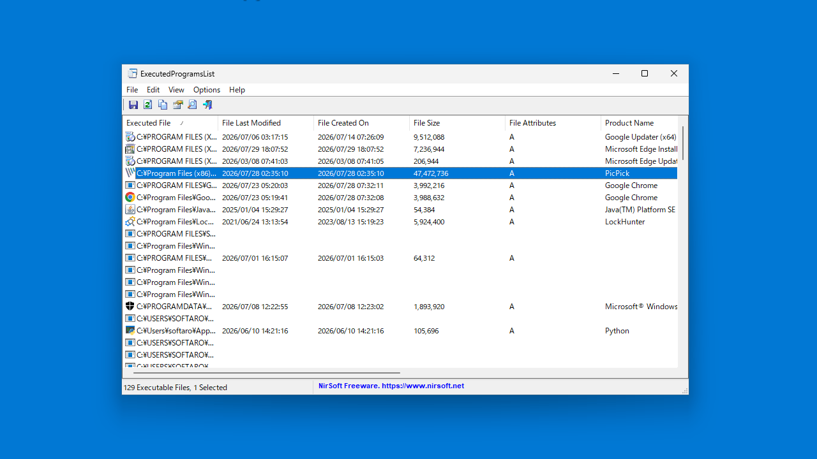Click the ExecutedProgramsList title bar app icon
Screen dimensions: 817x459
coord(133,74)
